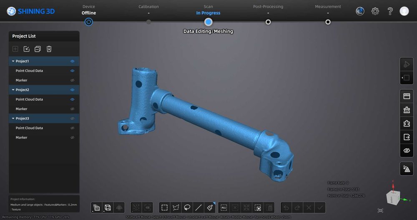Select the lasso selection tool
This screenshot has height=220, width=417.
point(187,208)
